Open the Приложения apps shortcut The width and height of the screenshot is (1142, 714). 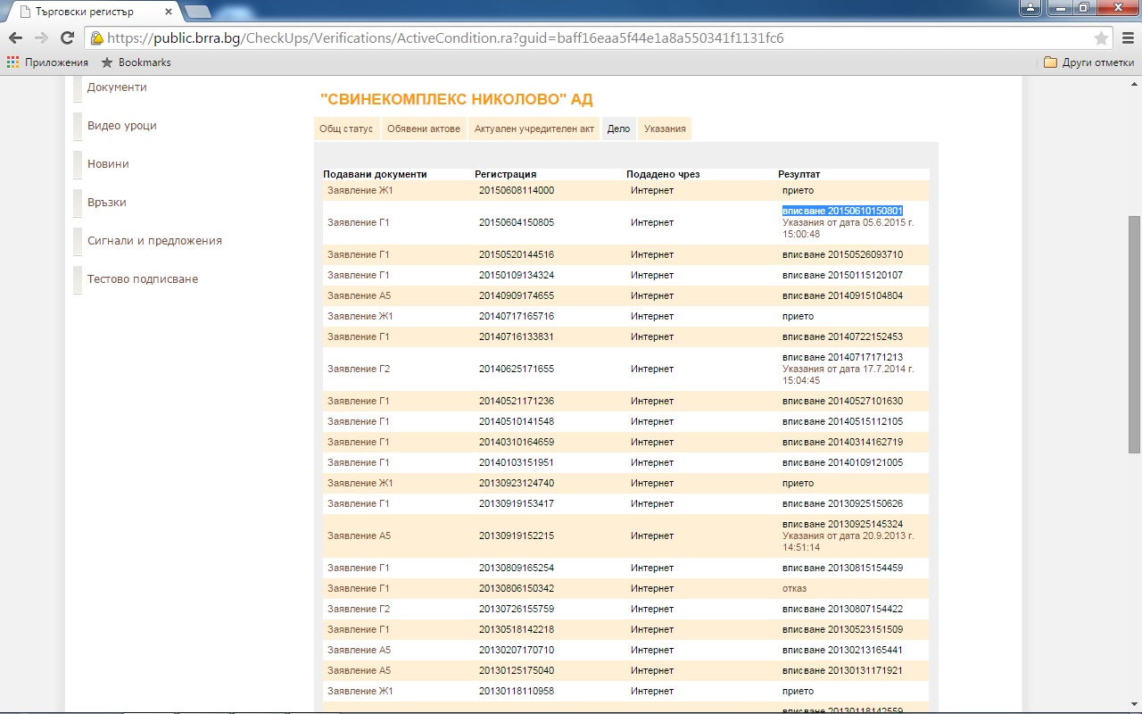(x=48, y=62)
